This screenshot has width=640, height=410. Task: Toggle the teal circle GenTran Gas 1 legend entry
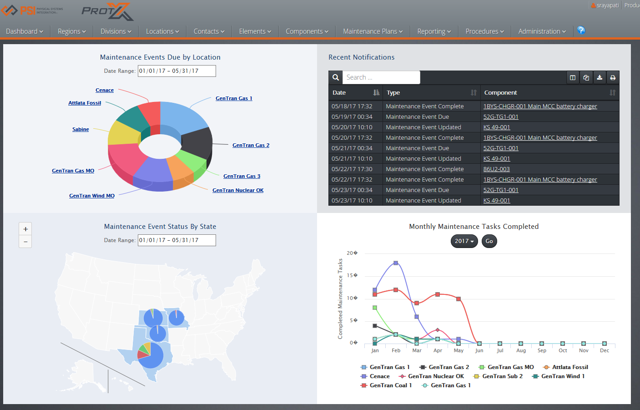click(x=446, y=385)
